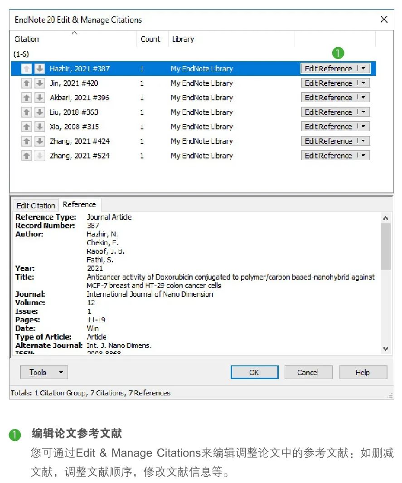Move Hazhir, 2021 #387 citation down

(x=39, y=69)
